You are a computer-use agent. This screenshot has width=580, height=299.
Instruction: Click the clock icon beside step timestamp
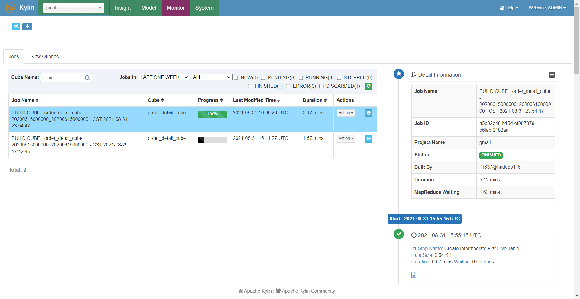point(414,235)
